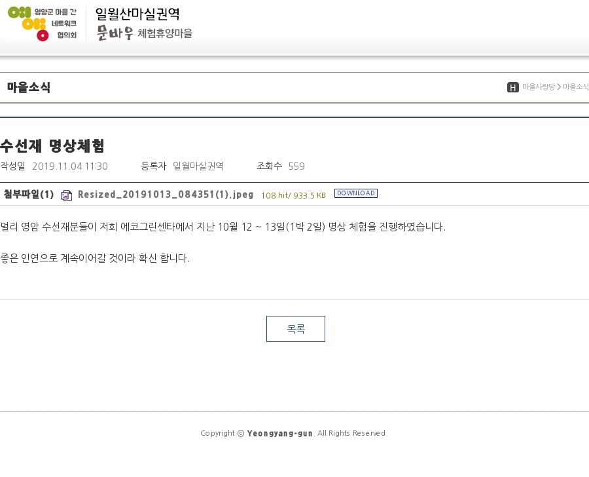Download the attached jpeg file
This screenshot has height=477, width=589.
point(356,193)
